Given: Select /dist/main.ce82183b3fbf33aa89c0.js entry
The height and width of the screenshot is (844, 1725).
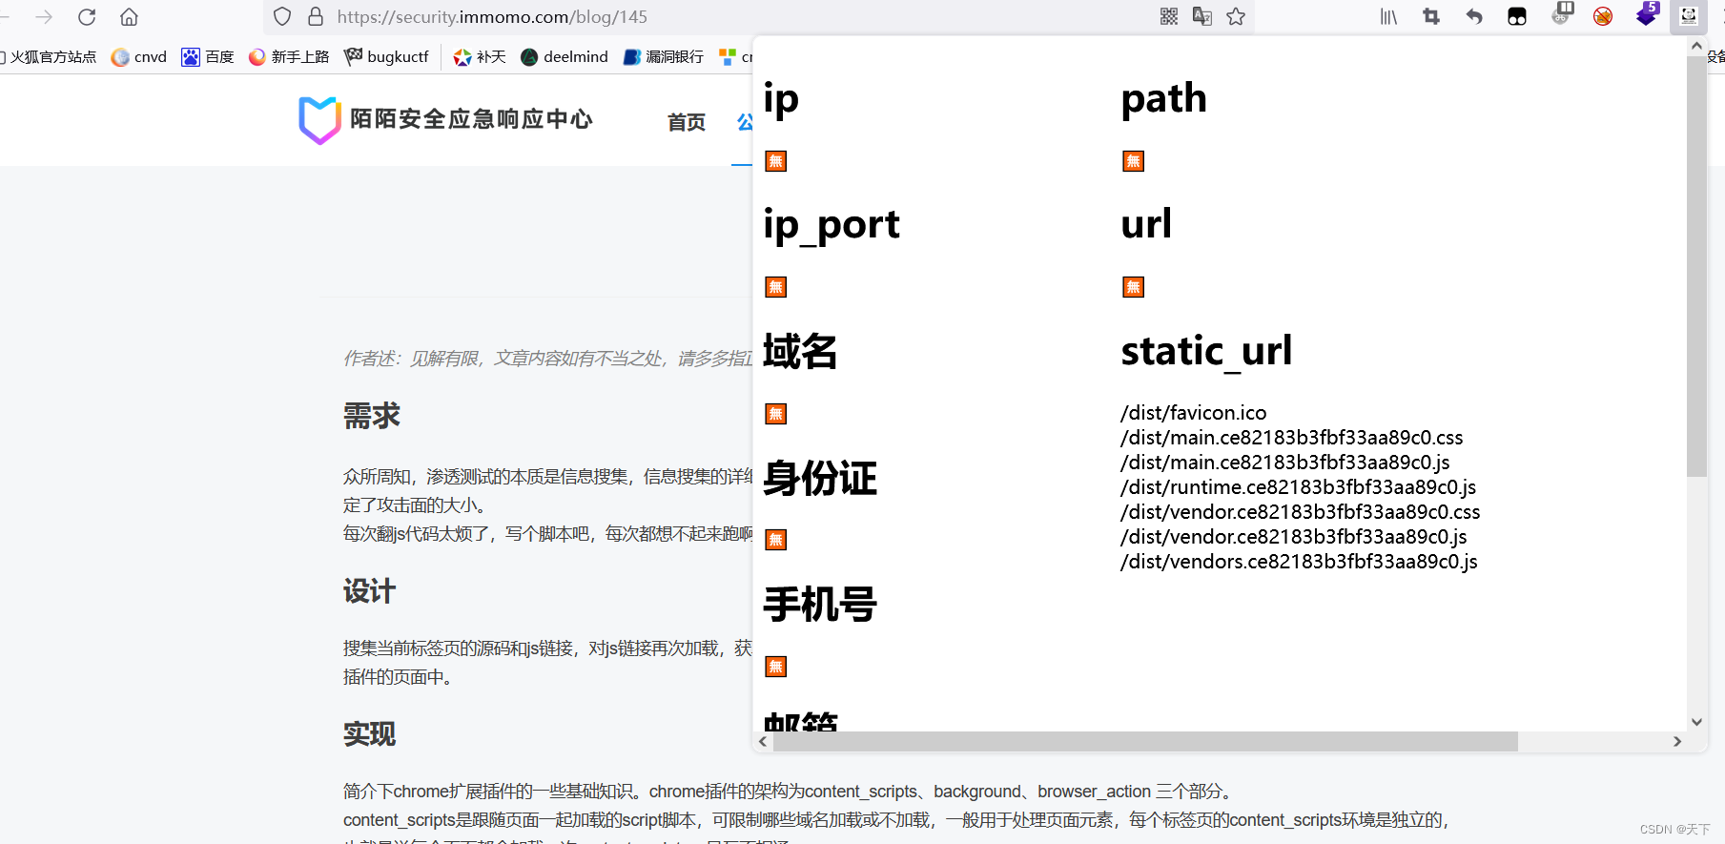Looking at the screenshot, I should (x=1285, y=463).
